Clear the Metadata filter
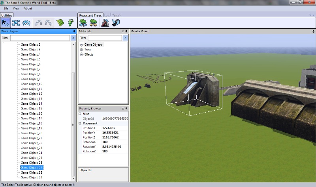This screenshot has width=316, height=187. [x=125, y=38]
